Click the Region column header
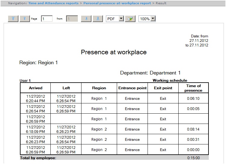The image size is (226, 164). (99, 88)
